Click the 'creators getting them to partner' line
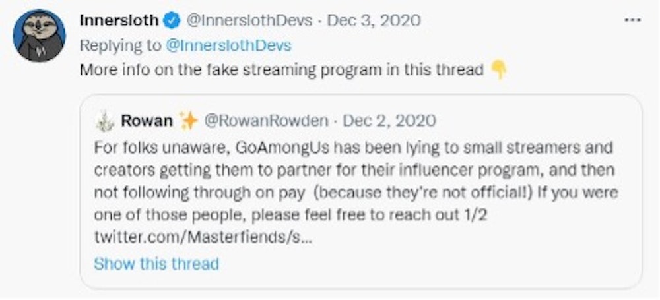 tap(354, 170)
